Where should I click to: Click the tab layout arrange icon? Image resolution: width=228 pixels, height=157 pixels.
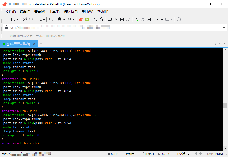[x=167, y=19]
